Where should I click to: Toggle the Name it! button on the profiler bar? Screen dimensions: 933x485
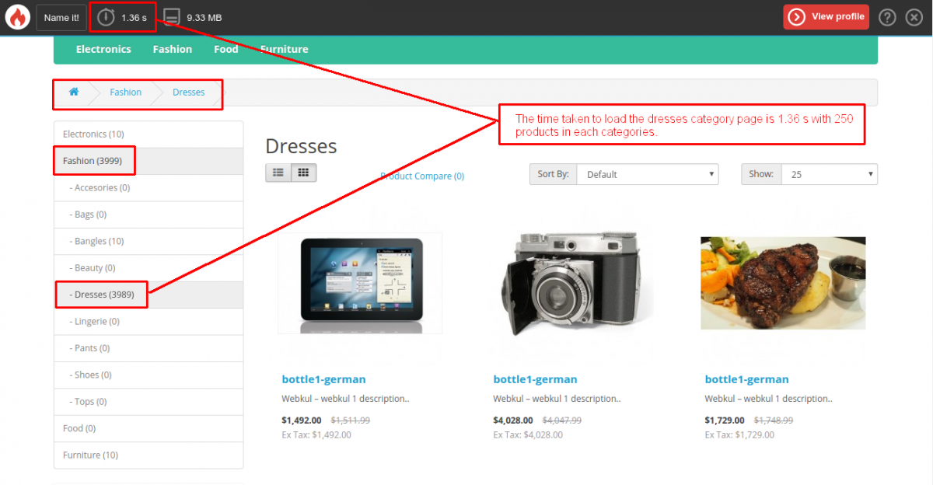(x=61, y=16)
